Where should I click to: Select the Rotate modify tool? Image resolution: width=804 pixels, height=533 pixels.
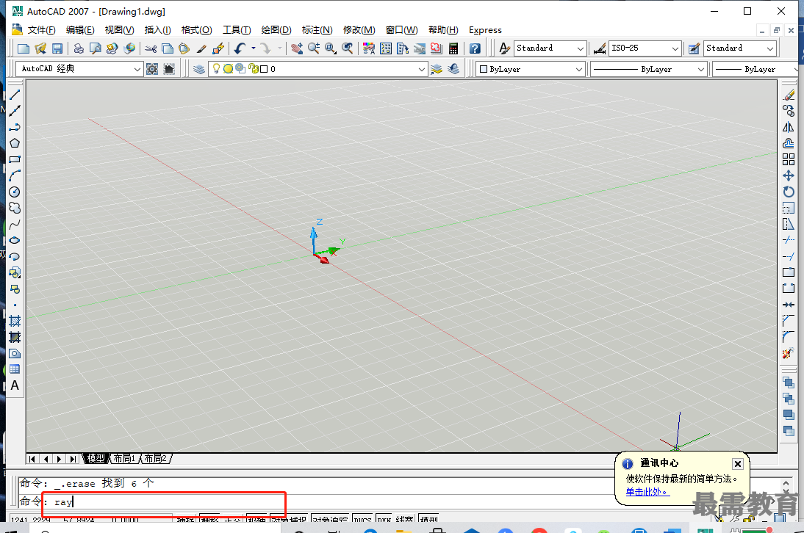(789, 192)
